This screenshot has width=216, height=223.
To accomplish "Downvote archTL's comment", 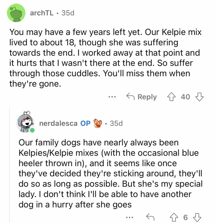I will pyautogui.click(x=200, y=97).
